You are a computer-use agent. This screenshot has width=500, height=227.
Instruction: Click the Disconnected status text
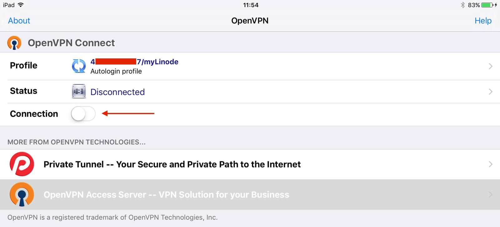(117, 92)
